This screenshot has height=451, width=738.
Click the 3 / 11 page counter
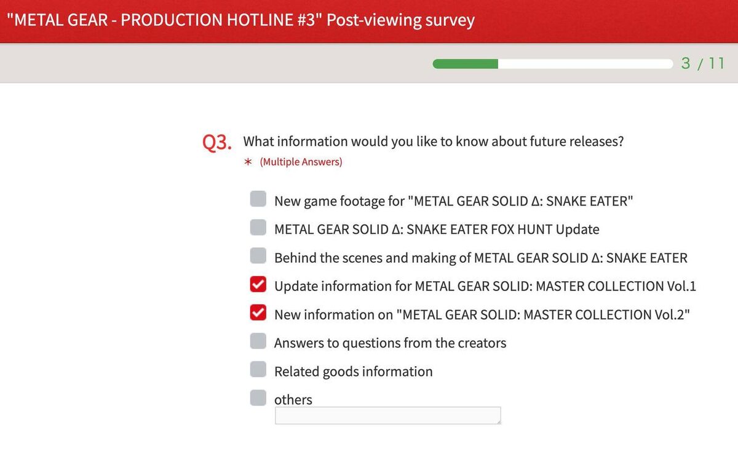pos(703,63)
